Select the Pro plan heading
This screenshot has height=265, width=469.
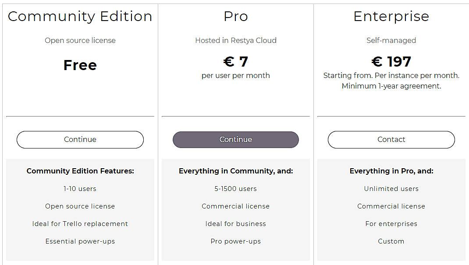coord(235,16)
